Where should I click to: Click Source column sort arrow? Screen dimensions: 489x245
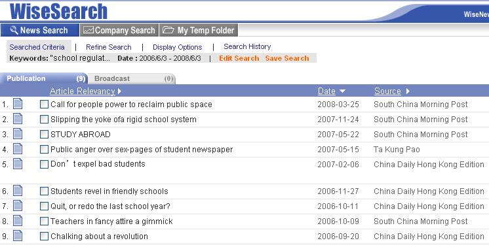point(408,91)
